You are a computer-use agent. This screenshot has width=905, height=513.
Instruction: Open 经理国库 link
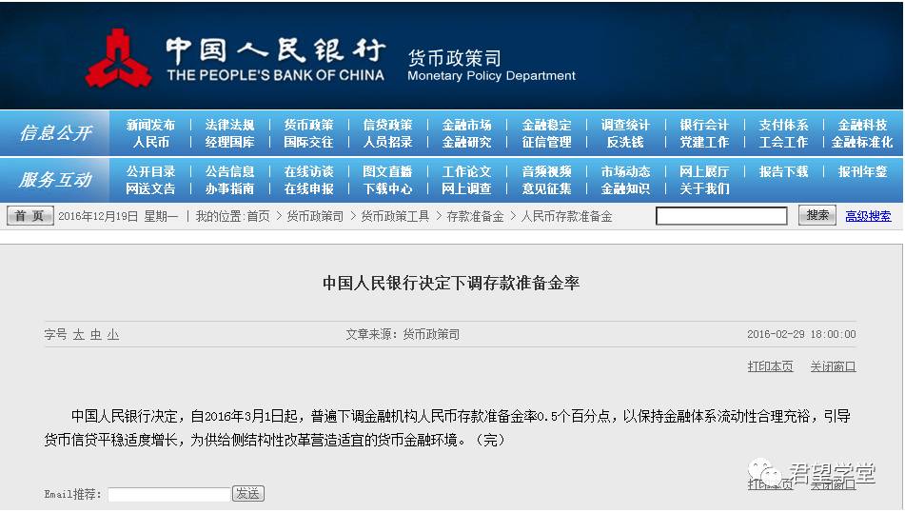tap(229, 142)
